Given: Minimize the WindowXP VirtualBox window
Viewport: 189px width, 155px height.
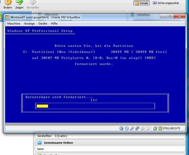Looking at the screenshot, I should 163,16.
